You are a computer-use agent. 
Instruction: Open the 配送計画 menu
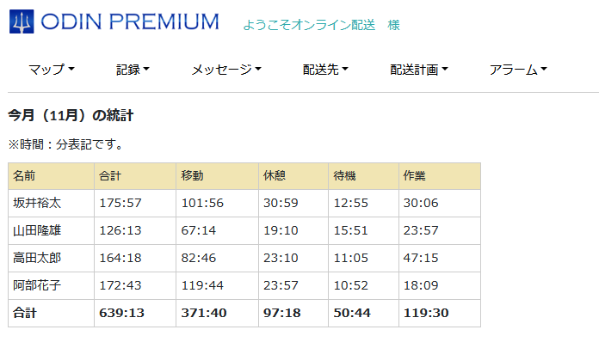tap(418, 70)
